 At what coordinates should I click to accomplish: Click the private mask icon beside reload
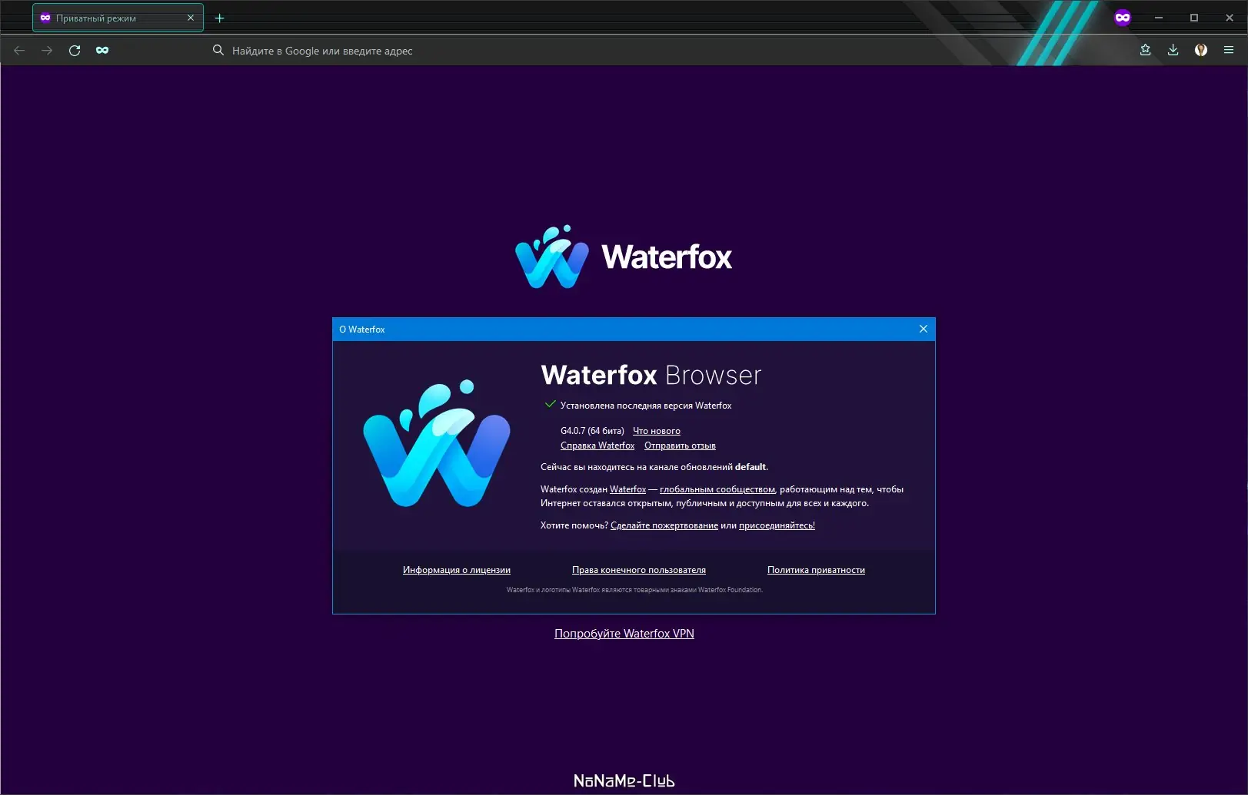pyautogui.click(x=102, y=51)
